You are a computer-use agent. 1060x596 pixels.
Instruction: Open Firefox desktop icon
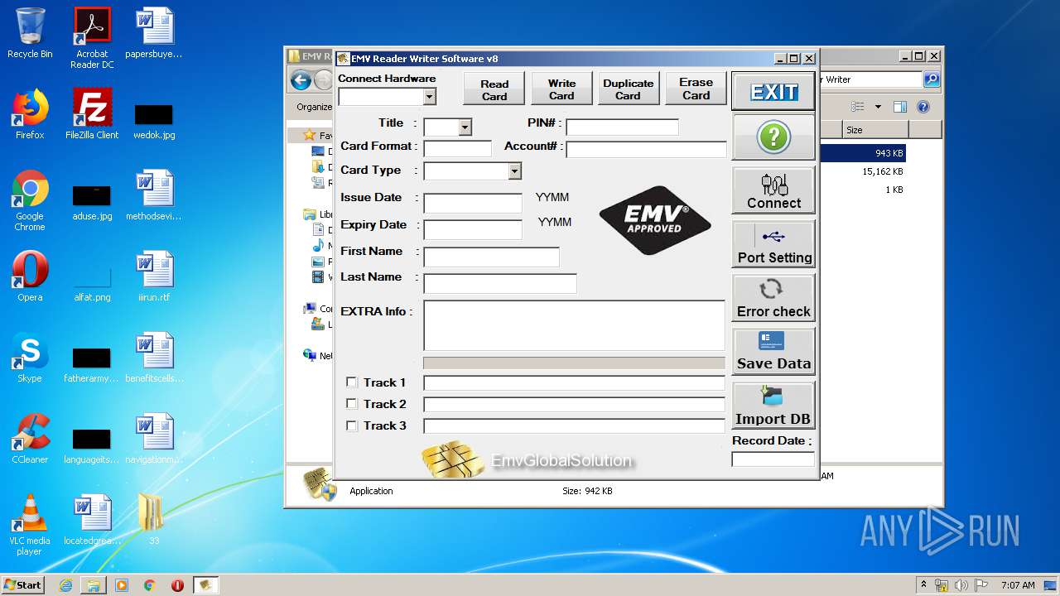tap(30, 114)
